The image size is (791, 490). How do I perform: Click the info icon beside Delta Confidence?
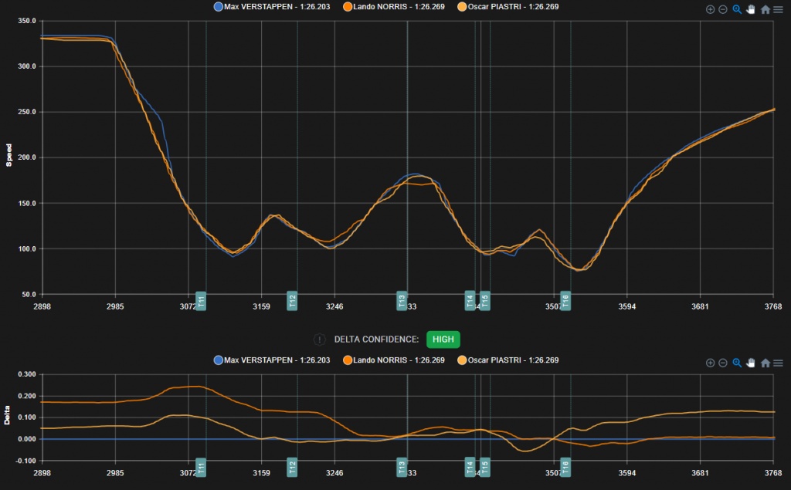click(319, 340)
